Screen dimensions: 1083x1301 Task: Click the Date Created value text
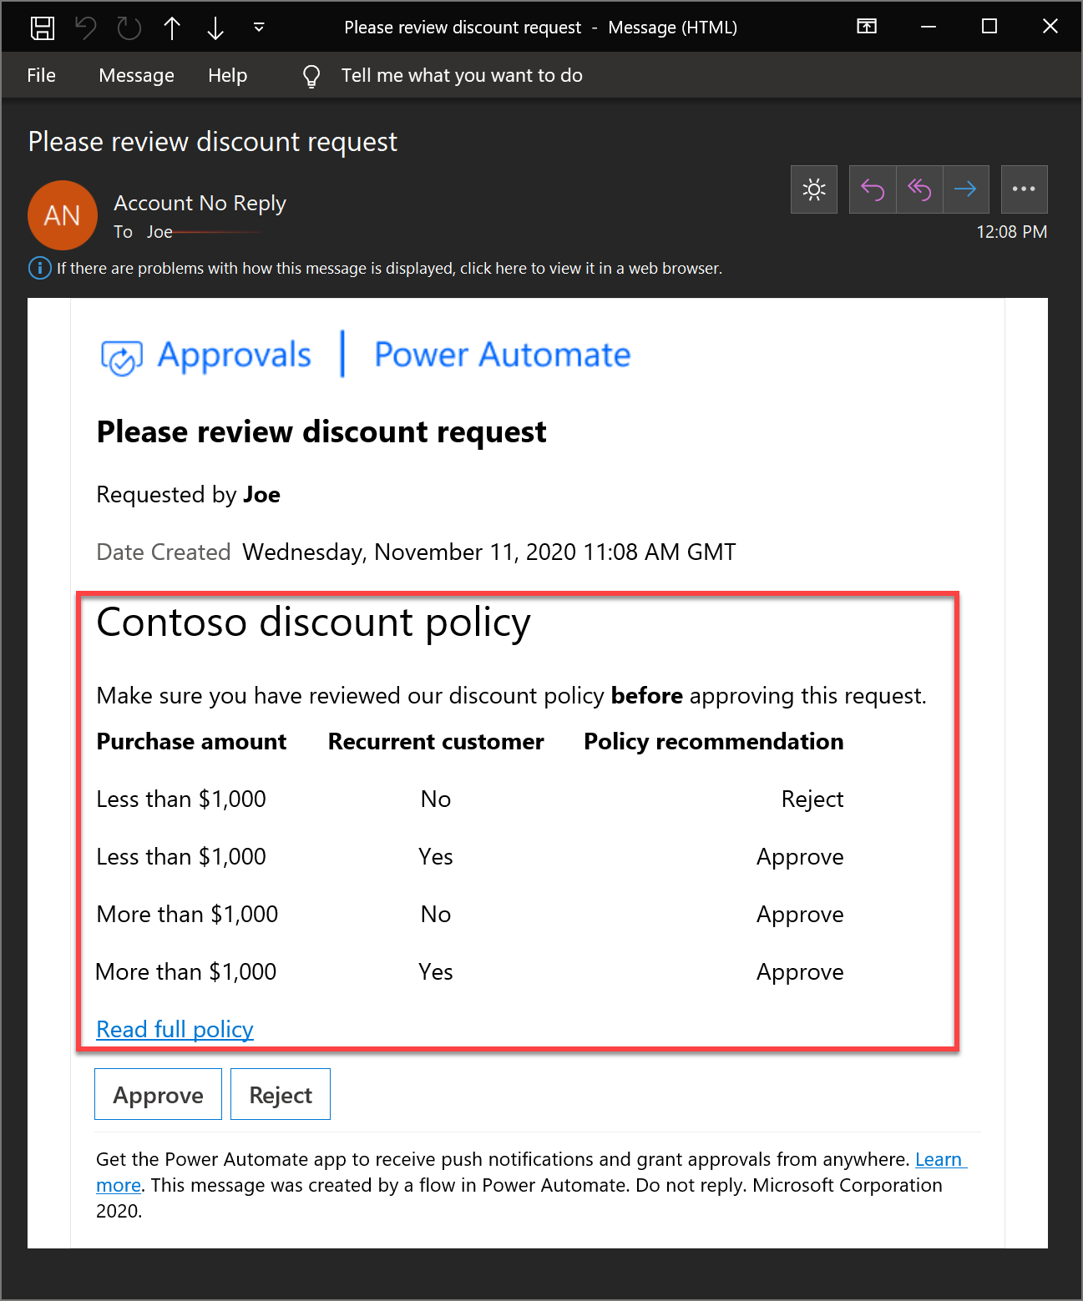(x=488, y=552)
